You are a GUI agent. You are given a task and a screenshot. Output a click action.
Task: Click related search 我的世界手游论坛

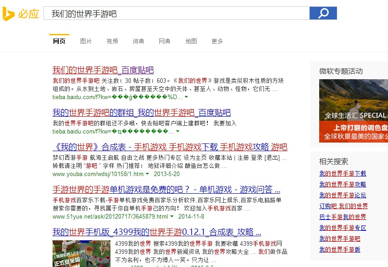(342, 195)
